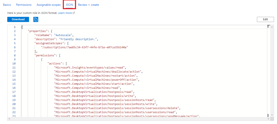
Task: Click the horizontal scrollbar right arrow
Action: [269, 119]
